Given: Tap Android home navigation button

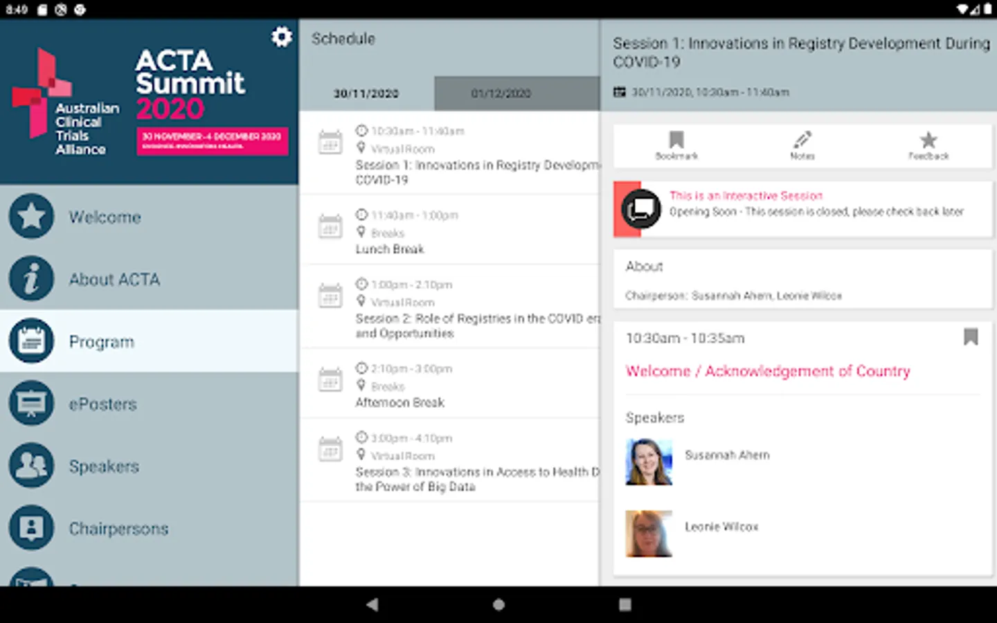Looking at the screenshot, I should [x=498, y=604].
